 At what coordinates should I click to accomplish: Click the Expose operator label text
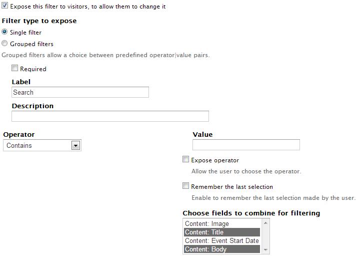pyautogui.click(x=215, y=160)
